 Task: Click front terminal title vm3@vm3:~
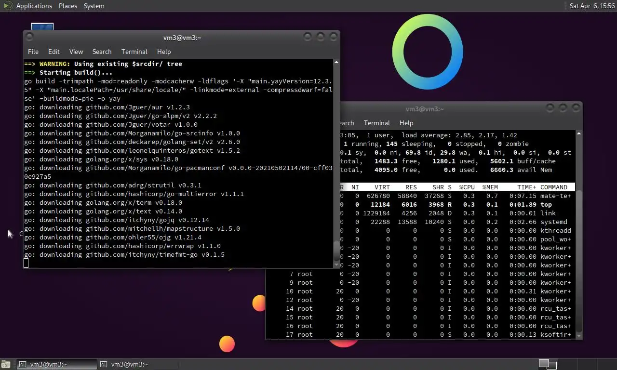[x=182, y=37]
